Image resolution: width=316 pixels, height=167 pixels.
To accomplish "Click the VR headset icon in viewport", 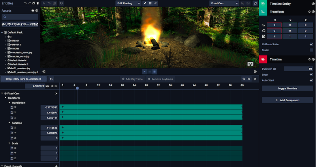I will pos(250,64).
